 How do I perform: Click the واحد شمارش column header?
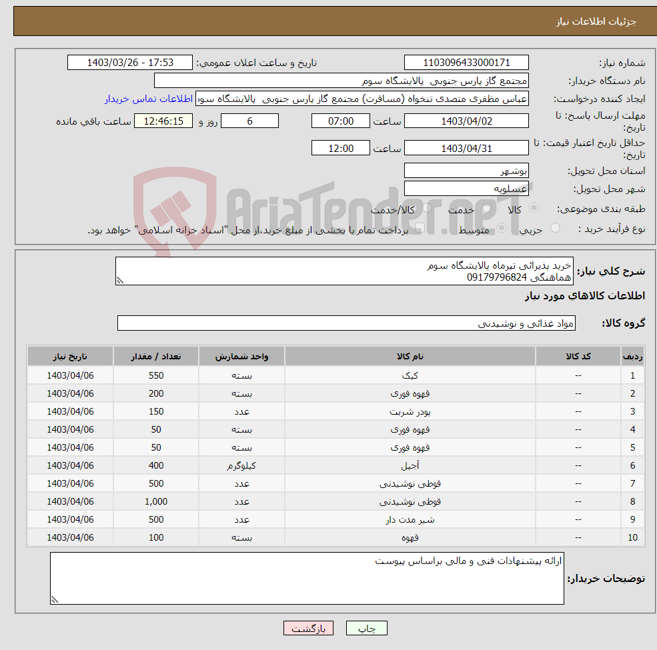(241, 357)
